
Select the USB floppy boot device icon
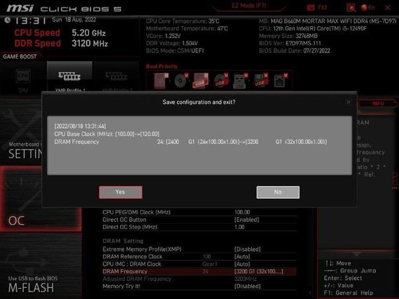pyautogui.click(x=261, y=80)
